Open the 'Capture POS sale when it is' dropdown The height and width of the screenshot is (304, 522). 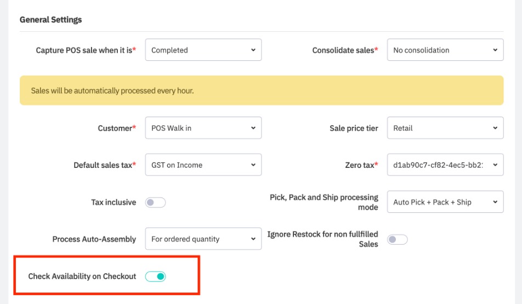203,50
